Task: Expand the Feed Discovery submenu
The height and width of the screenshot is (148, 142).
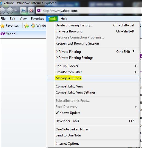Action: pos(93,107)
